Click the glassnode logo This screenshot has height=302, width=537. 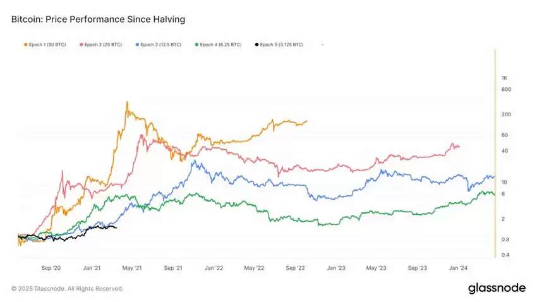pos(497,288)
